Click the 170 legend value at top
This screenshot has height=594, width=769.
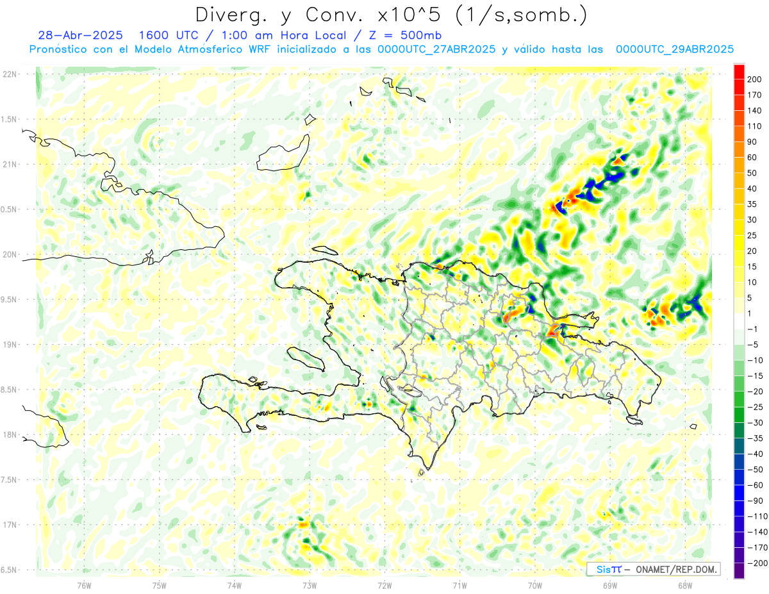755,95
